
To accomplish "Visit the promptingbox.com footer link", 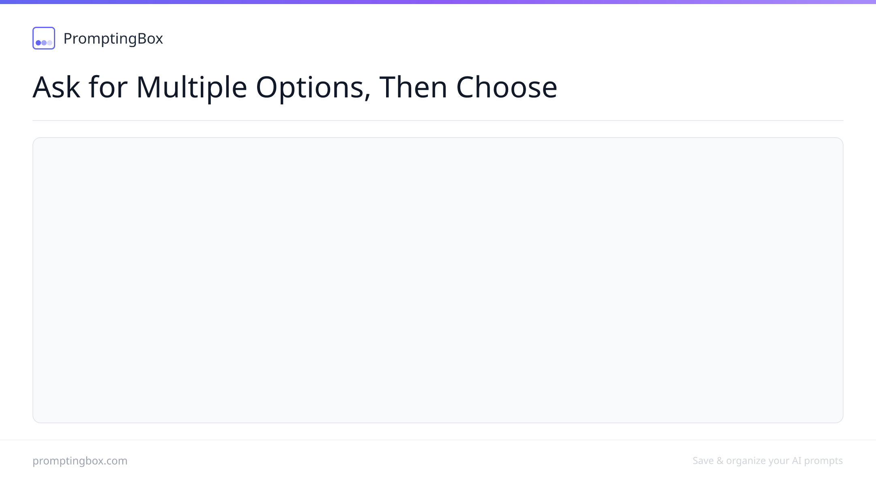I will (x=80, y=461).
